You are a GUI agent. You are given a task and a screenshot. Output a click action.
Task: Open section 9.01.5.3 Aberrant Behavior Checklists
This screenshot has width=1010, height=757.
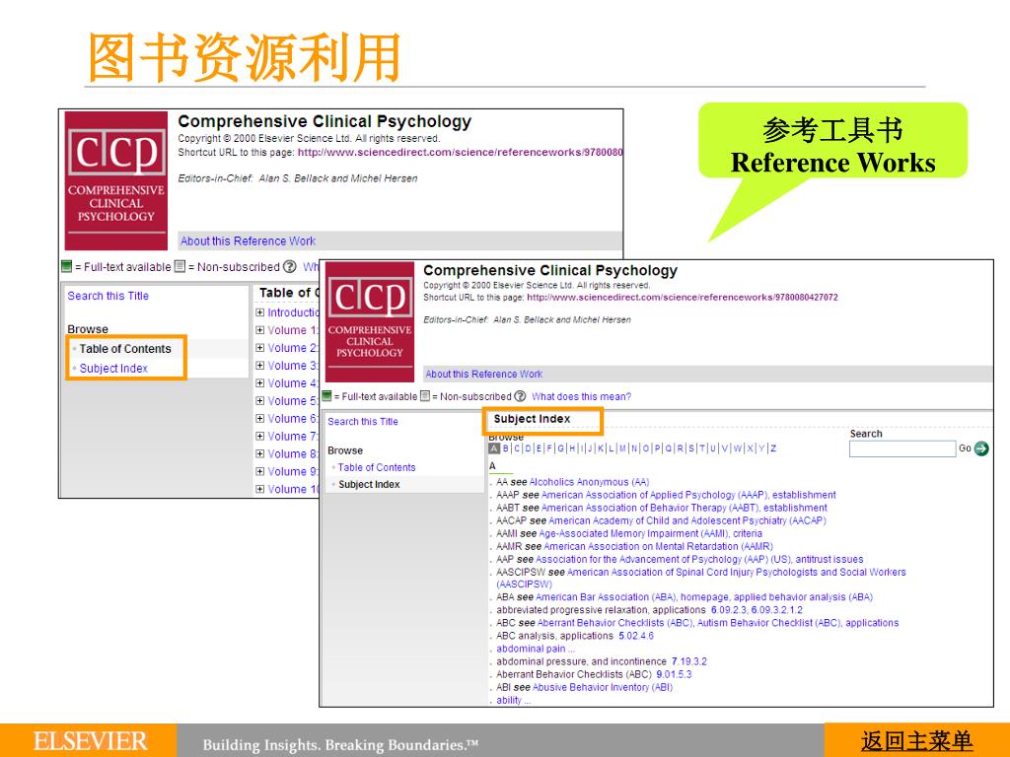point(674,674)
